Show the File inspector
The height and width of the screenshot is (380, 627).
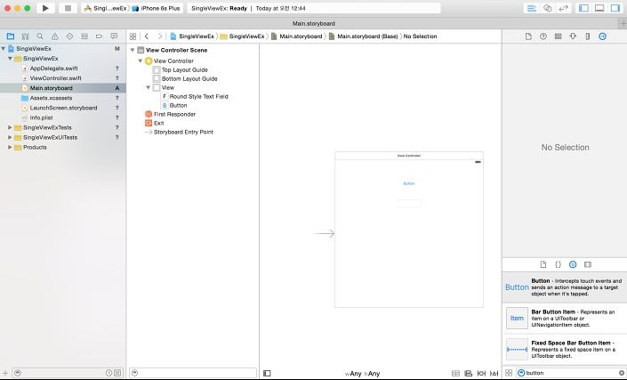click(x=528, y=36)
